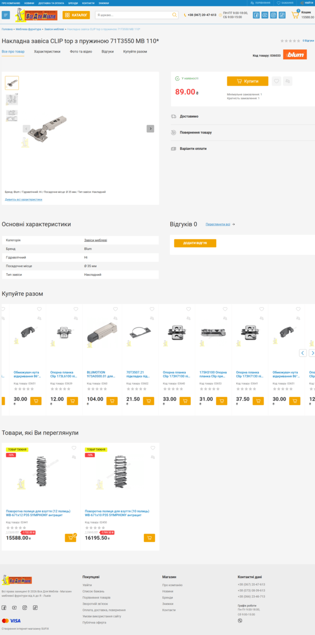
Task: Click the search magnifier icon
Action: coord(175,15)
